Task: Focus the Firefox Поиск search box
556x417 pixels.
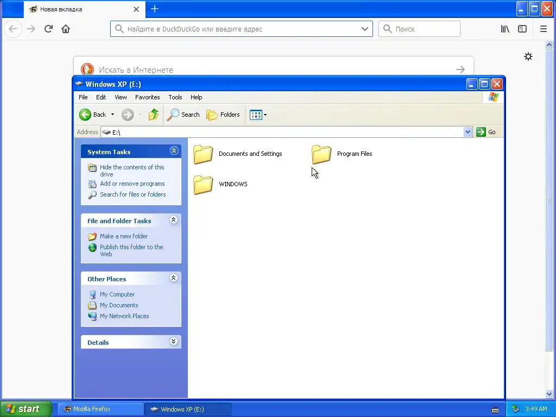Action: (420, 29)
